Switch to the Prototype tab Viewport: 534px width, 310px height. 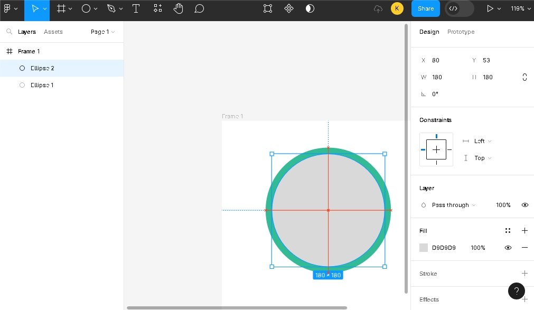click(x=461, y=32)
